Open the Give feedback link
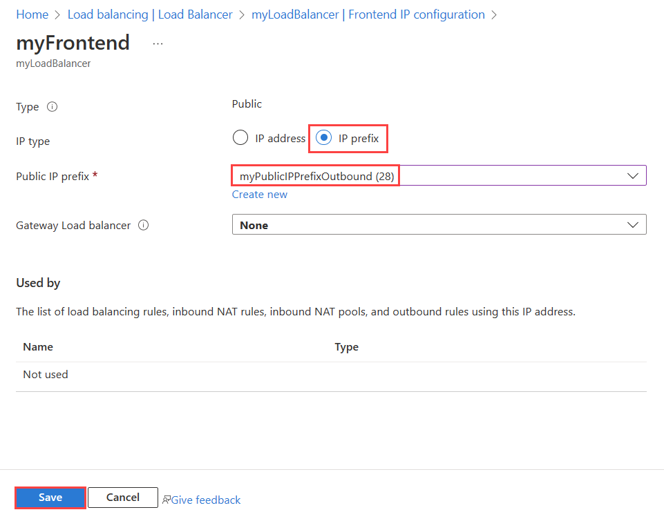The width and height of the screenshot is (664, 521). click(x=206, y=500)
